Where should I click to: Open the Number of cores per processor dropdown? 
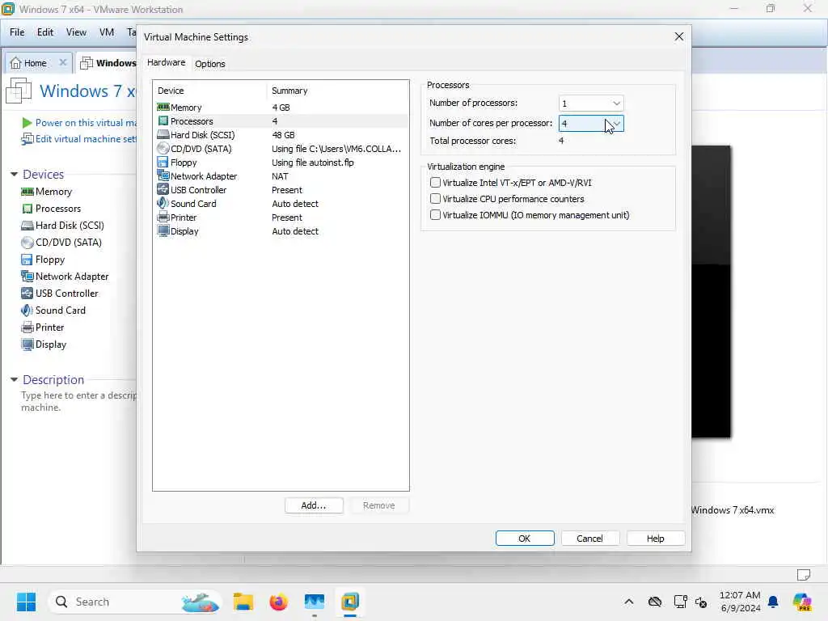coord(591,123)
